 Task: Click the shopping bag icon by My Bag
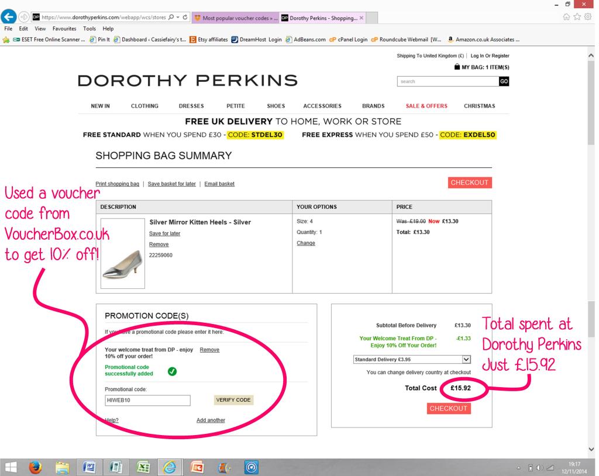pos(457,68)
